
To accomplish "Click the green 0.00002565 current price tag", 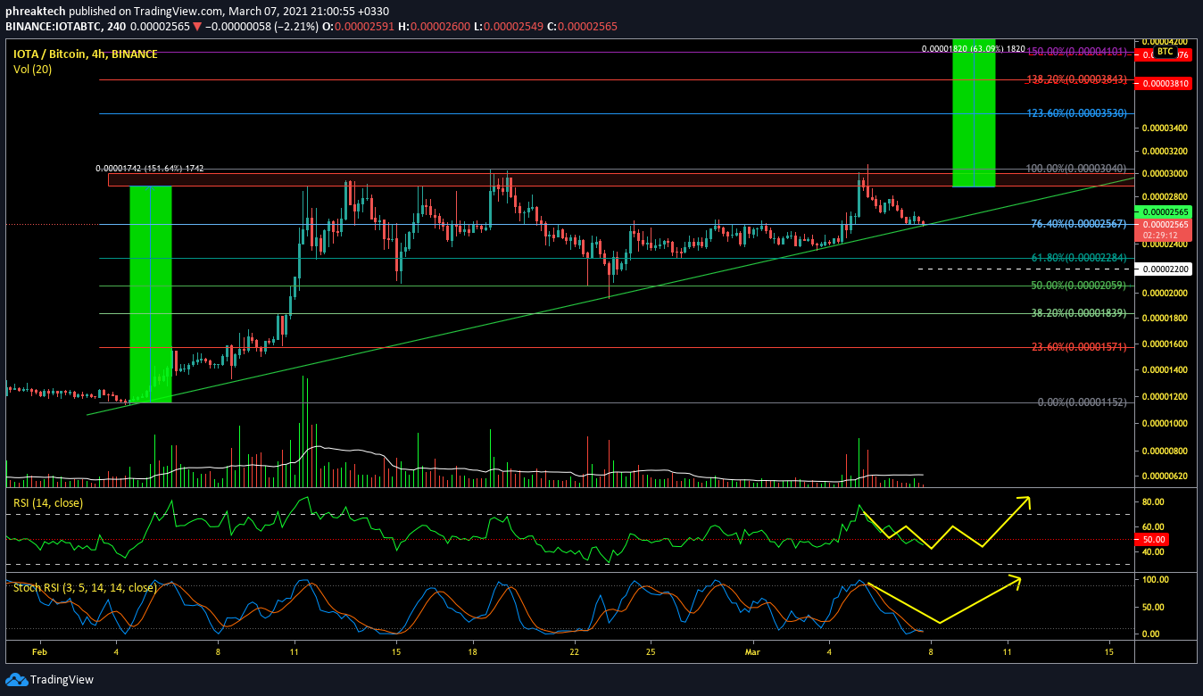I will [x=1166, y=211].
